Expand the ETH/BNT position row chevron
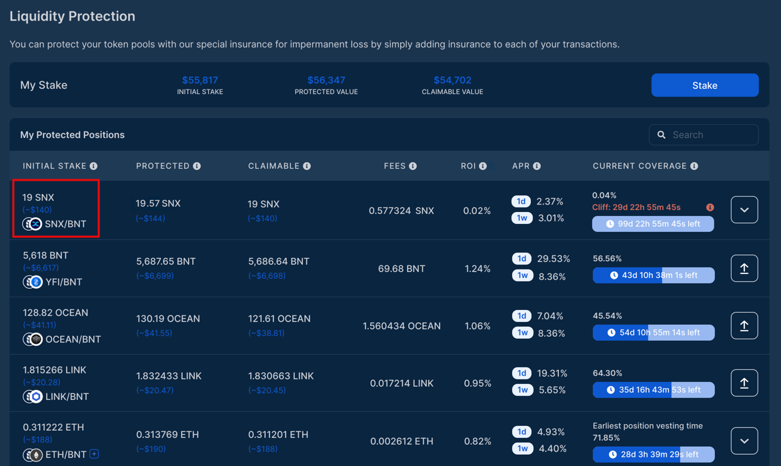The width and height of the screenshot is (781, 466). 744,441
